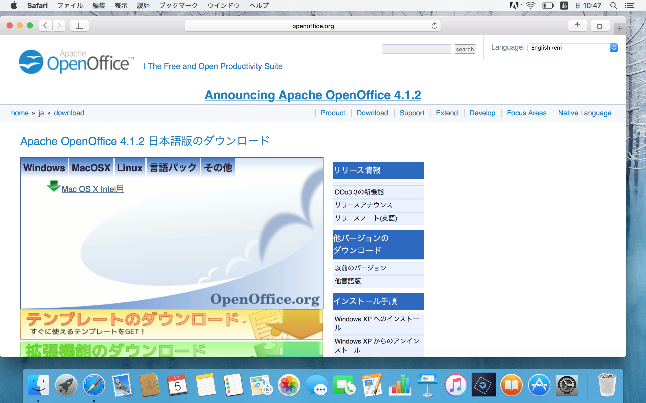
Task: Open the 履歴 menu
Action: pyautogui.click(x=143, y=6)
